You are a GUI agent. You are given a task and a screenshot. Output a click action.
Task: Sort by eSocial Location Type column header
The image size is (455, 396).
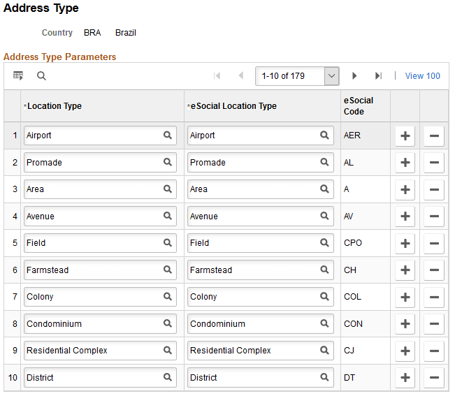coord(233,106)
